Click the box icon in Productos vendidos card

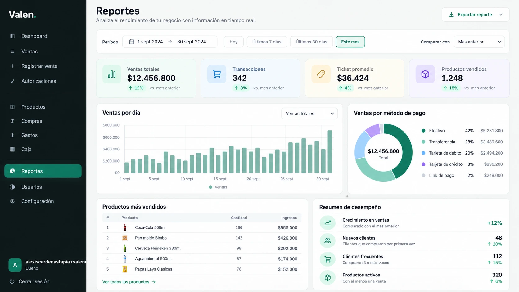pyautogui.click(x=425, y=74)
